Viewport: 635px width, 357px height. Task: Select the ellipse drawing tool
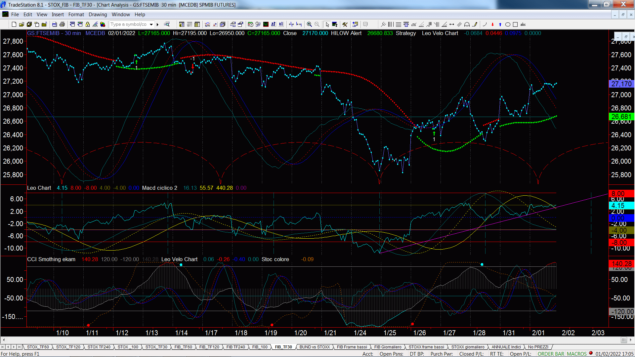[508, 24]
